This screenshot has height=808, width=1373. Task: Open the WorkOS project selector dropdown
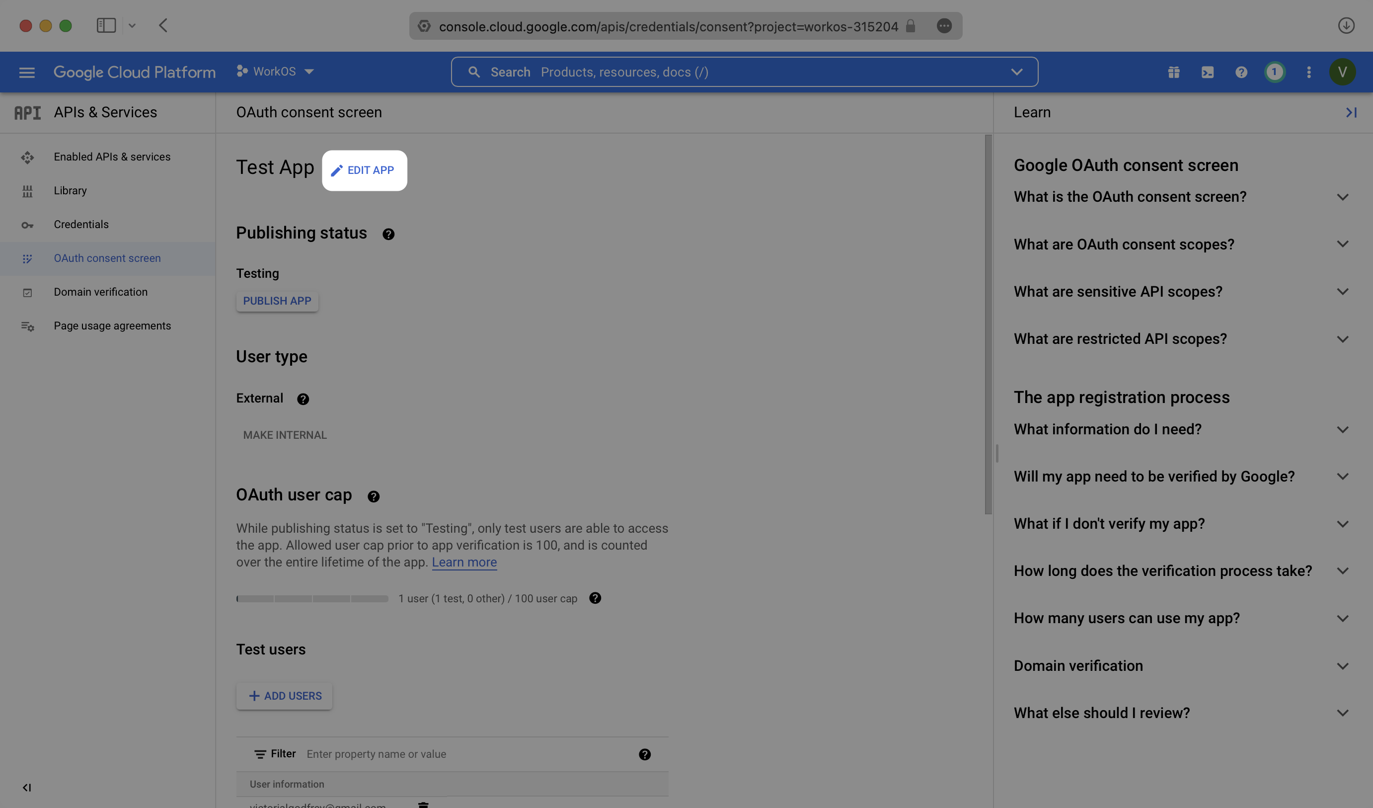tap(276, 72)
